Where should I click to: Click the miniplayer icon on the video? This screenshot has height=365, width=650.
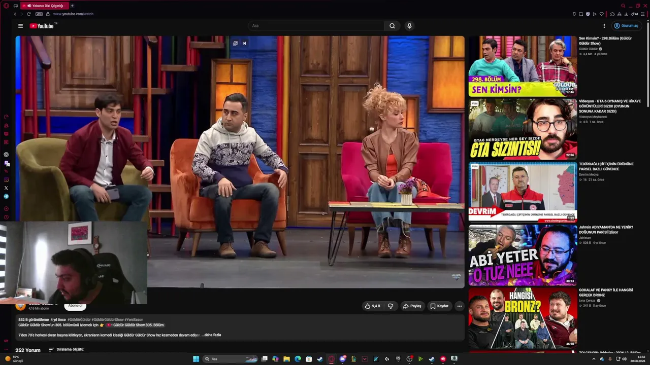235,44
